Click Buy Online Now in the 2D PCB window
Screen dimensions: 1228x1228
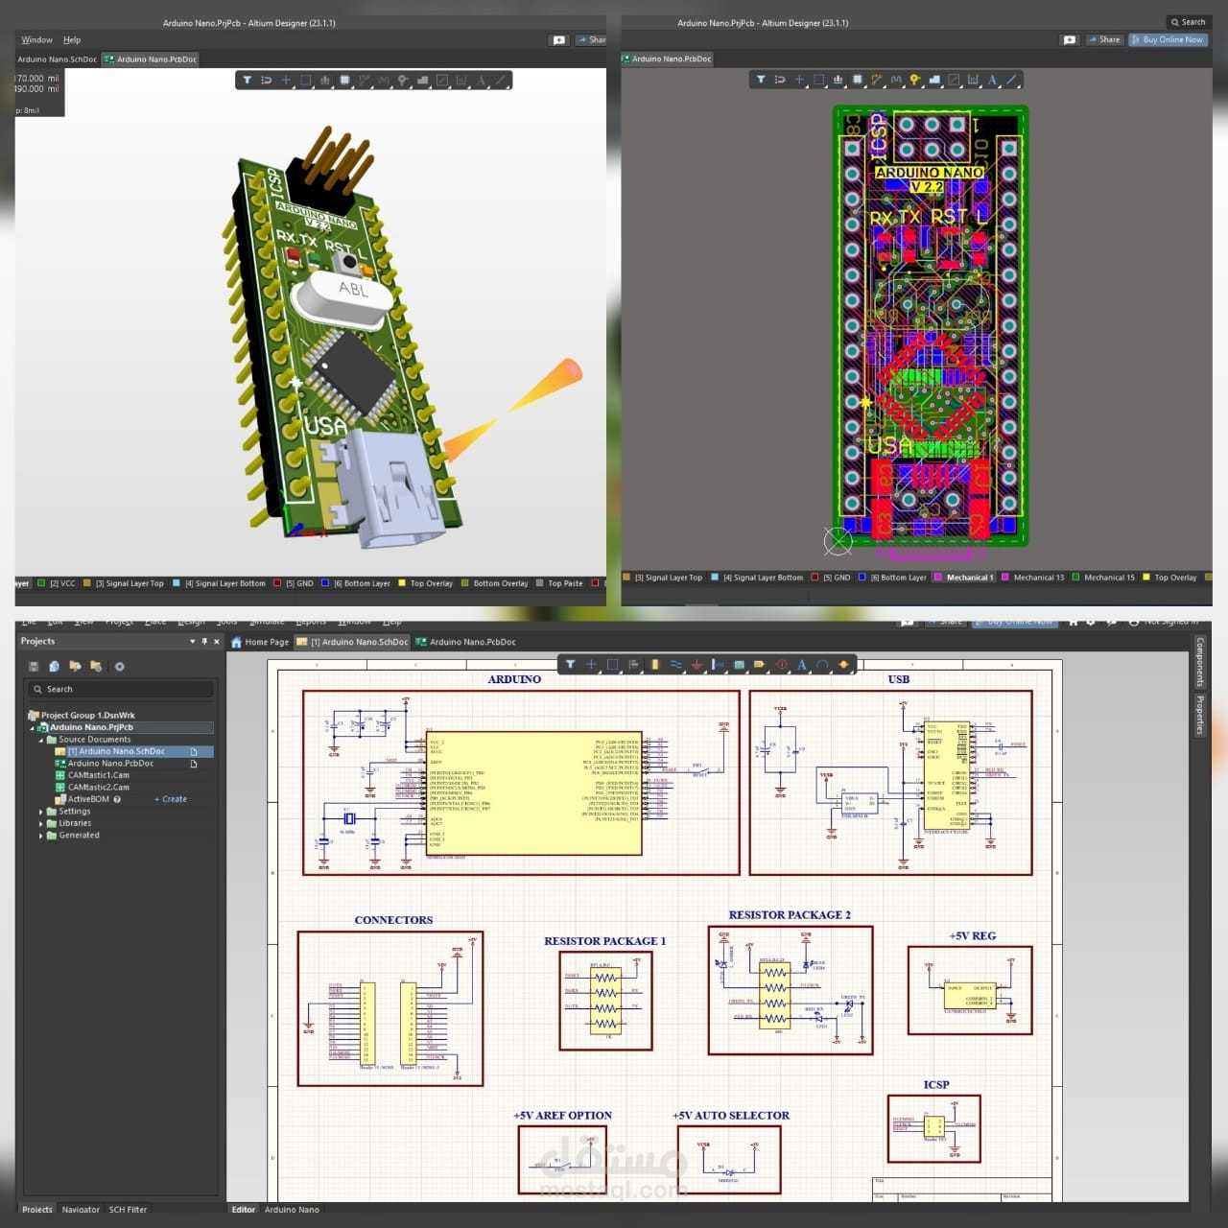1167,39
